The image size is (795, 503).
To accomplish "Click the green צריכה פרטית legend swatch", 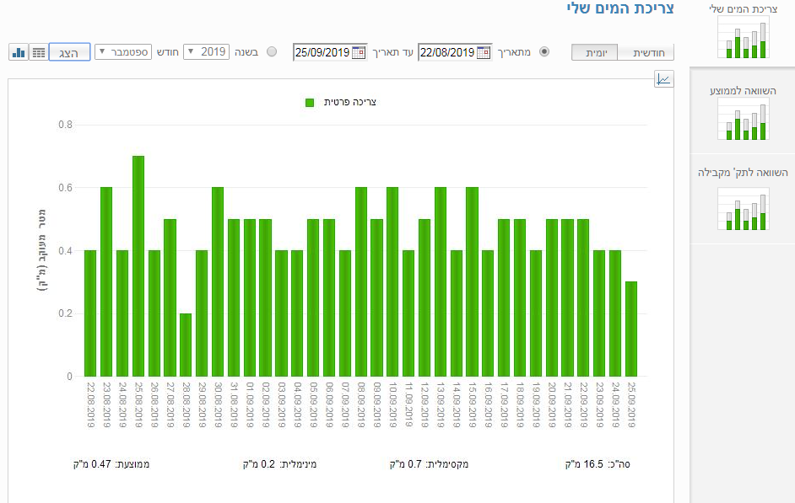I will coord(310,102).
